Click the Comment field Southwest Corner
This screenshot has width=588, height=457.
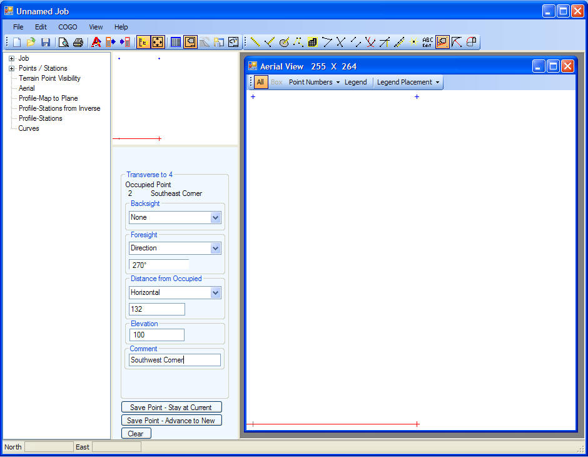click(175, 360)
